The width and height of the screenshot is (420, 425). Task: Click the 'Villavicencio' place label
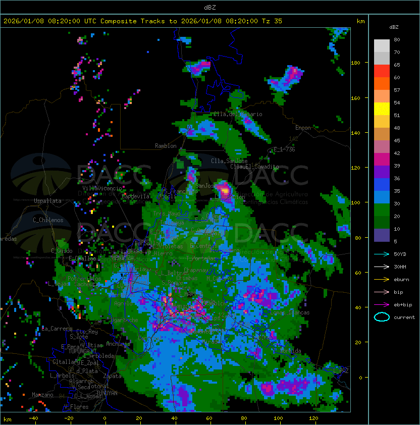pyautogui.click(x=102, y=188)
